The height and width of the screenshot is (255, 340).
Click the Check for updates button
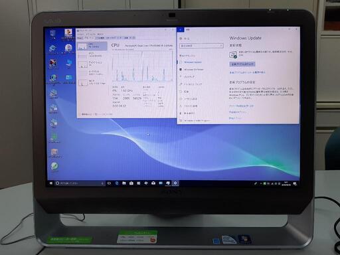coord(242,64)
